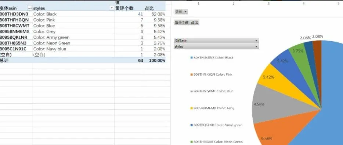Open the 变体asin column sort filter dropdown
Viewport: 343px width, 145px height.
click(x=30, y=8)
